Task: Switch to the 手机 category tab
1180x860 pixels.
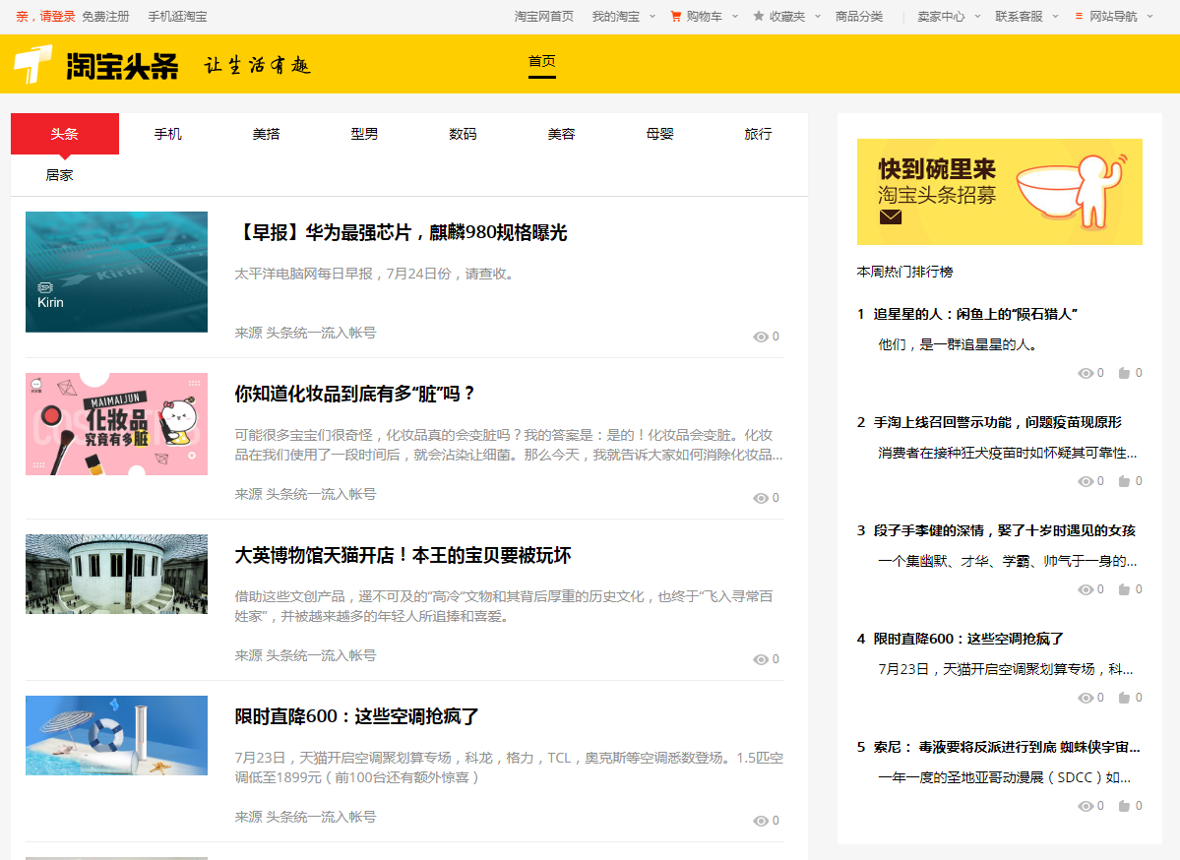Action: (x=168, y=134)
